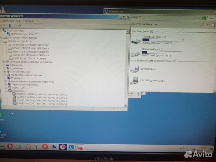Expand the Клавиатуры node
Image resolution: width=216 pixels, height=162 pixels.
[4, 65]
